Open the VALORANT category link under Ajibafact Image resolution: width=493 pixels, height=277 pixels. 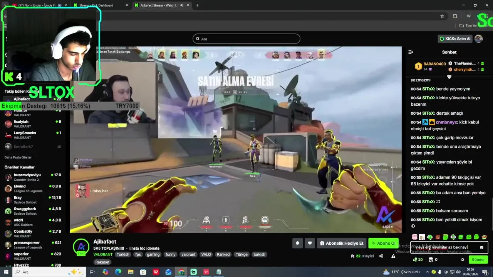tap(103, 254)
